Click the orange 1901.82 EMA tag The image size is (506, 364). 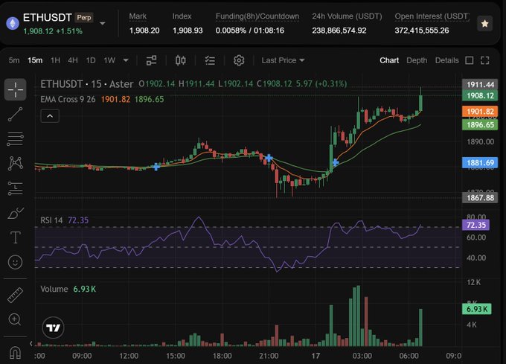(480, 112)
